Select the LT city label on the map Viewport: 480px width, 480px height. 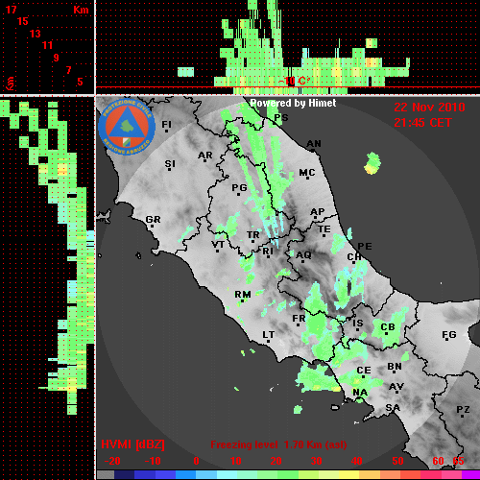pyautogui.click(x=269, y=335)
